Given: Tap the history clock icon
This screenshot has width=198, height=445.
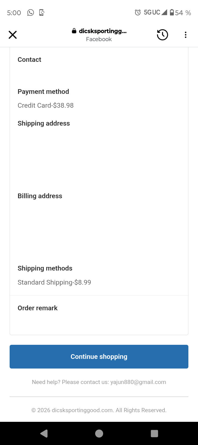Looking at the screenshot, I should point(162,35).
